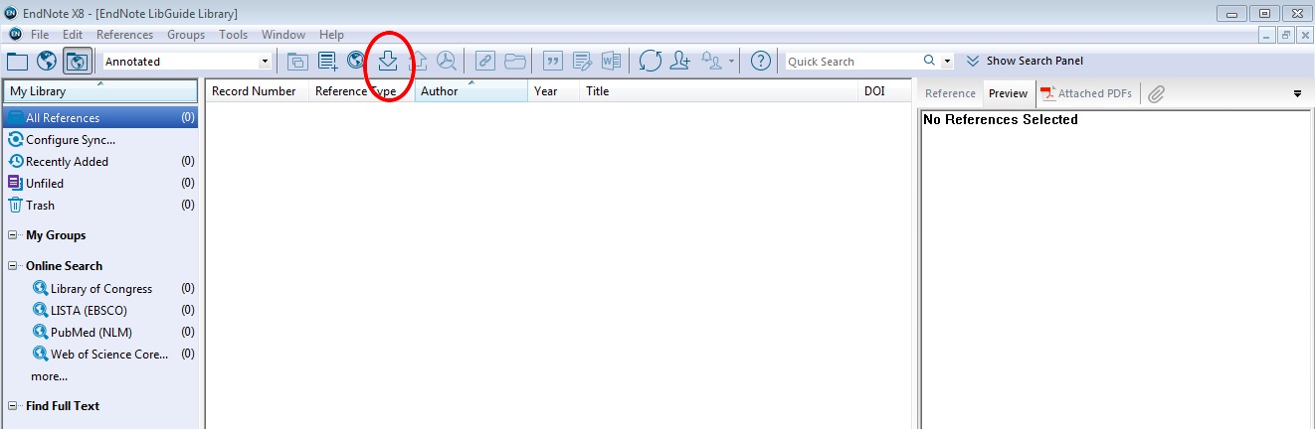This screenshot has height=429, width=1315.
Task: Switch to the Preview tab
Action: tap(1008, 93)
